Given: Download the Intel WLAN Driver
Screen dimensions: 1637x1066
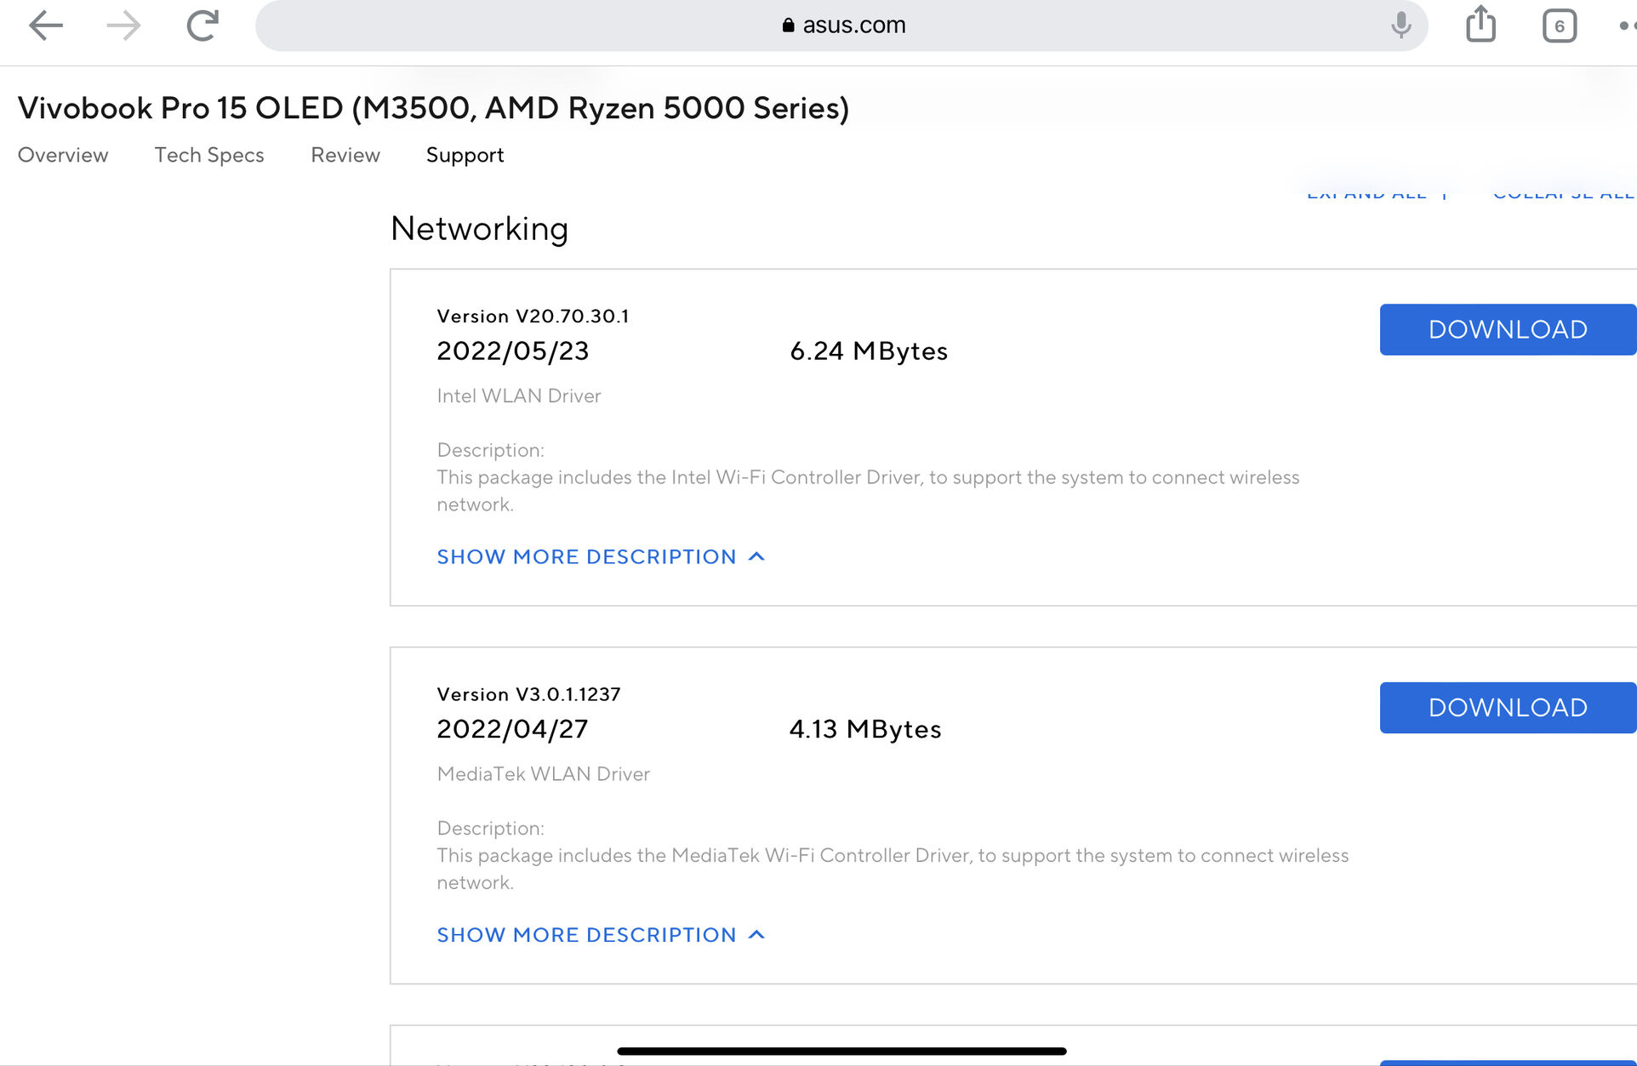Looking at the screenshot, I should (x=1508, y=329).
